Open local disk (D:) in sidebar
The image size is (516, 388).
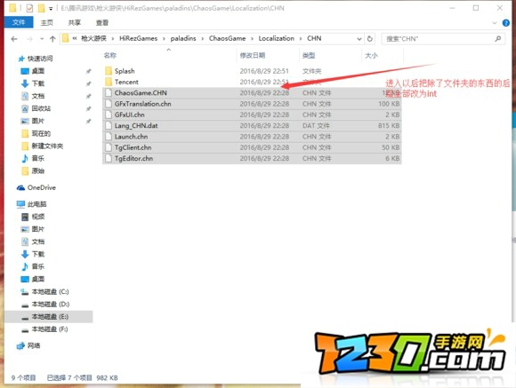coord(51,305)
